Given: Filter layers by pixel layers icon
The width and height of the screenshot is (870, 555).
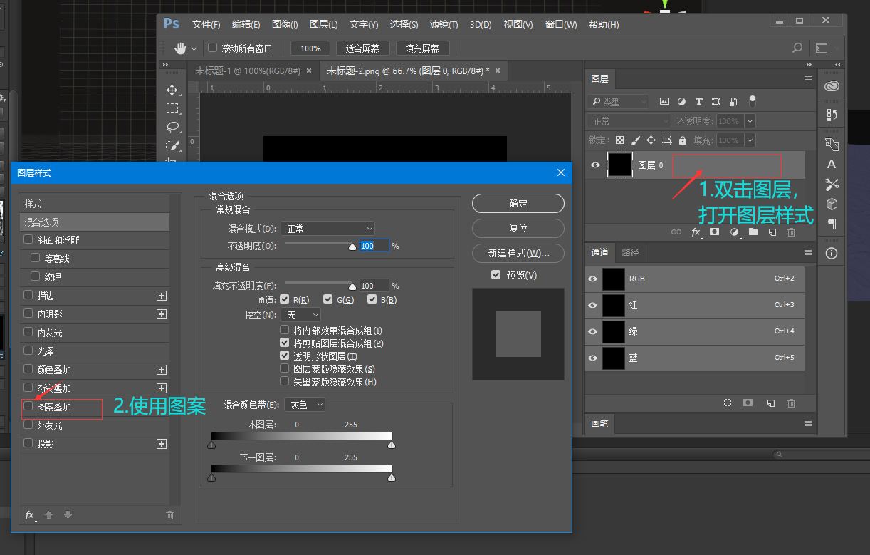Looking at the screenshot, I should coord(664,102).
